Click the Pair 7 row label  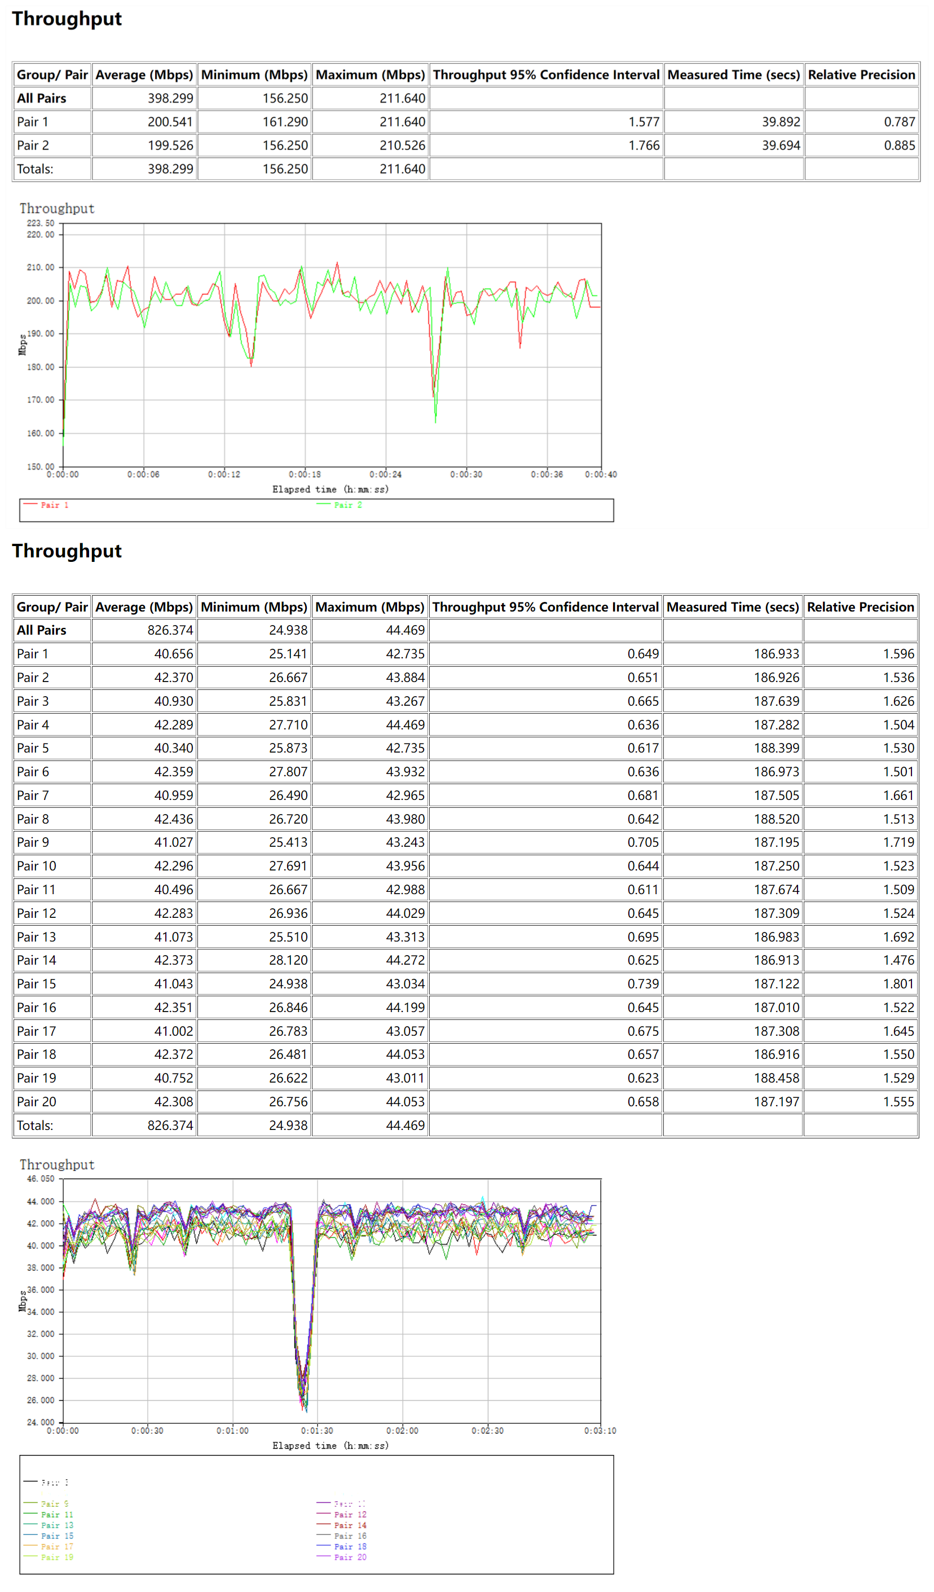(33, 795)
